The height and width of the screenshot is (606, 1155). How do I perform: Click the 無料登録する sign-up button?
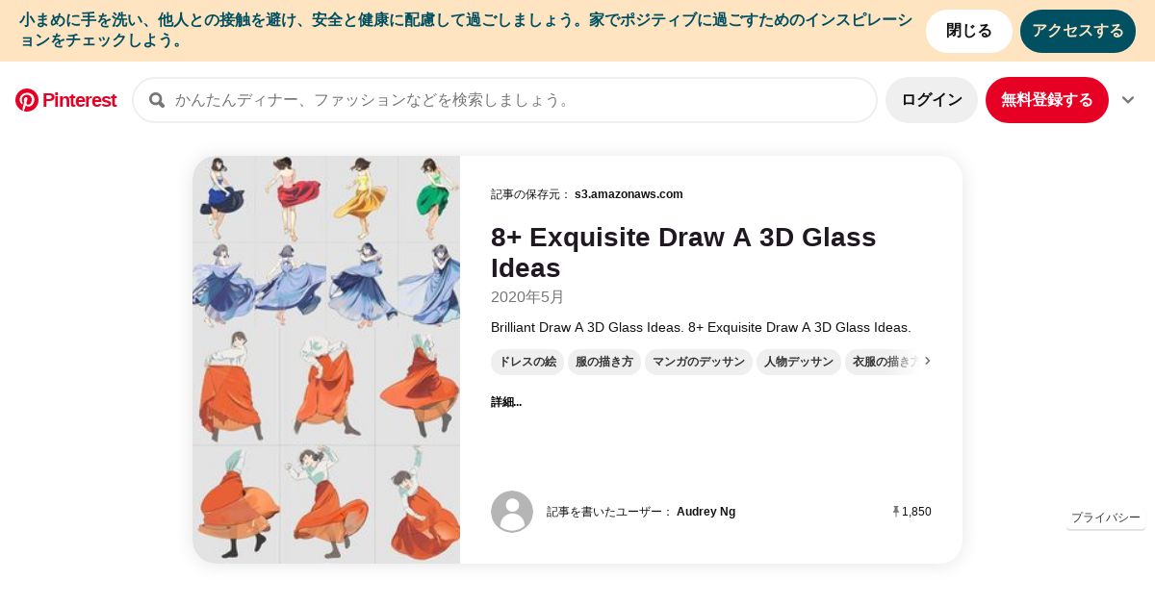pos(1046,100)
